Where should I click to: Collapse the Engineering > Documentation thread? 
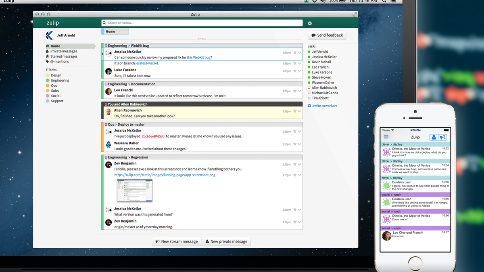click(x=106, y=84)
